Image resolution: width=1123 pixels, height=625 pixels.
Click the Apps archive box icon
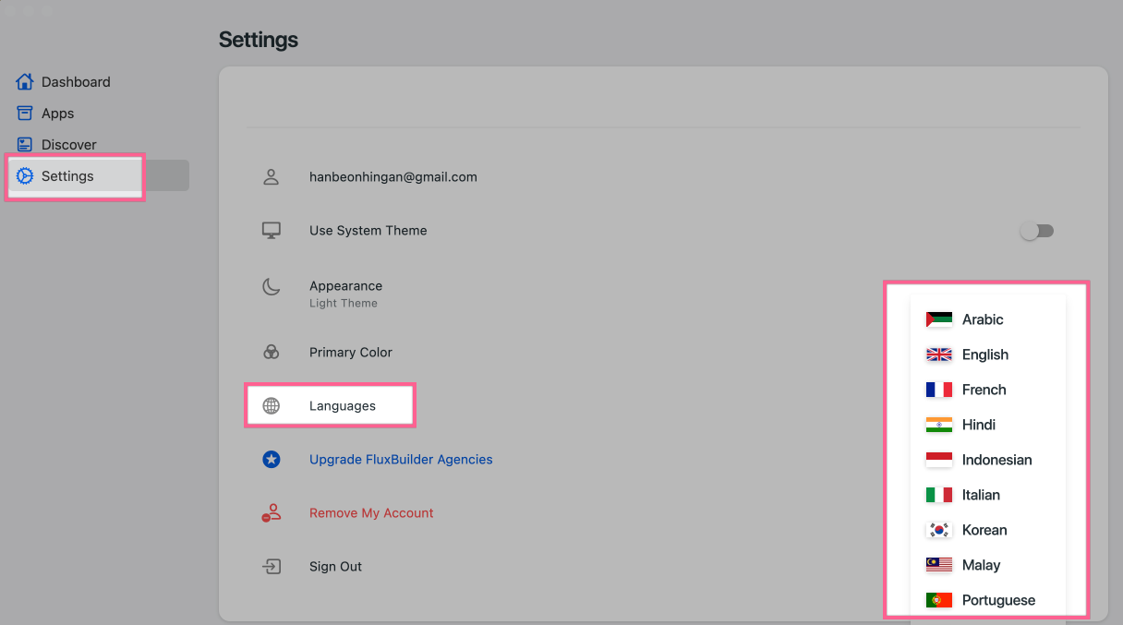25,114
